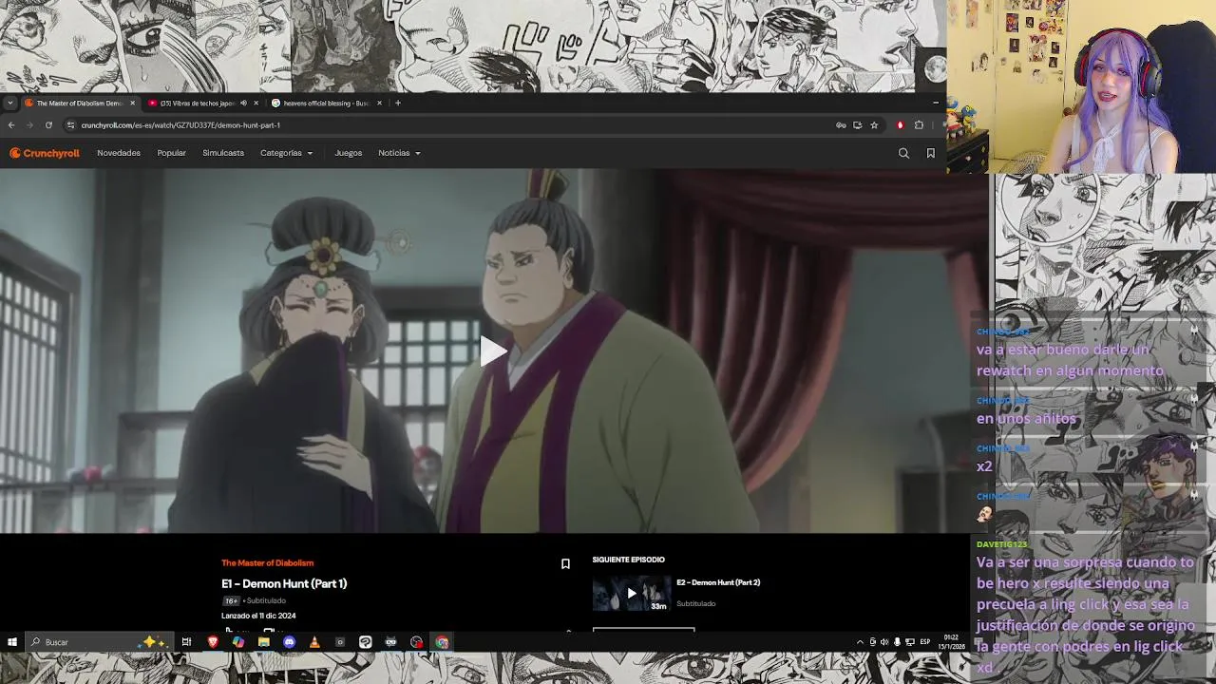Go back using browser back arrow
The height and width of the screenshot is (684, 1216).
(11, 124)
